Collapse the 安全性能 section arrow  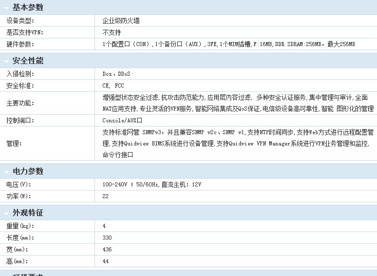point(6,61)
